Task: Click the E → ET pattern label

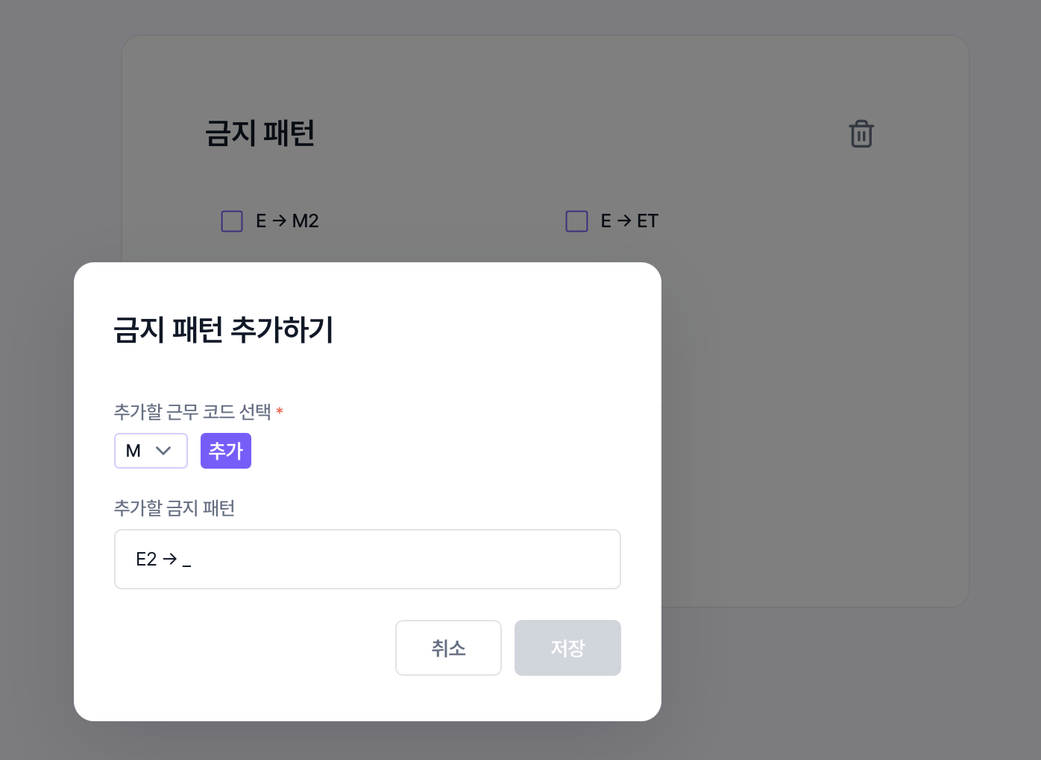Action: (x=629, y=221)
